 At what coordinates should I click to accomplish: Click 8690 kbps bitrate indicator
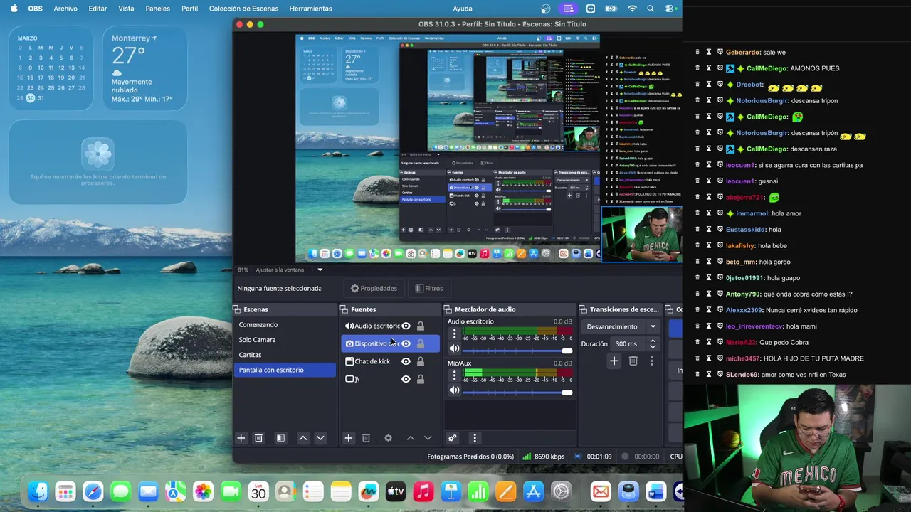544,457
